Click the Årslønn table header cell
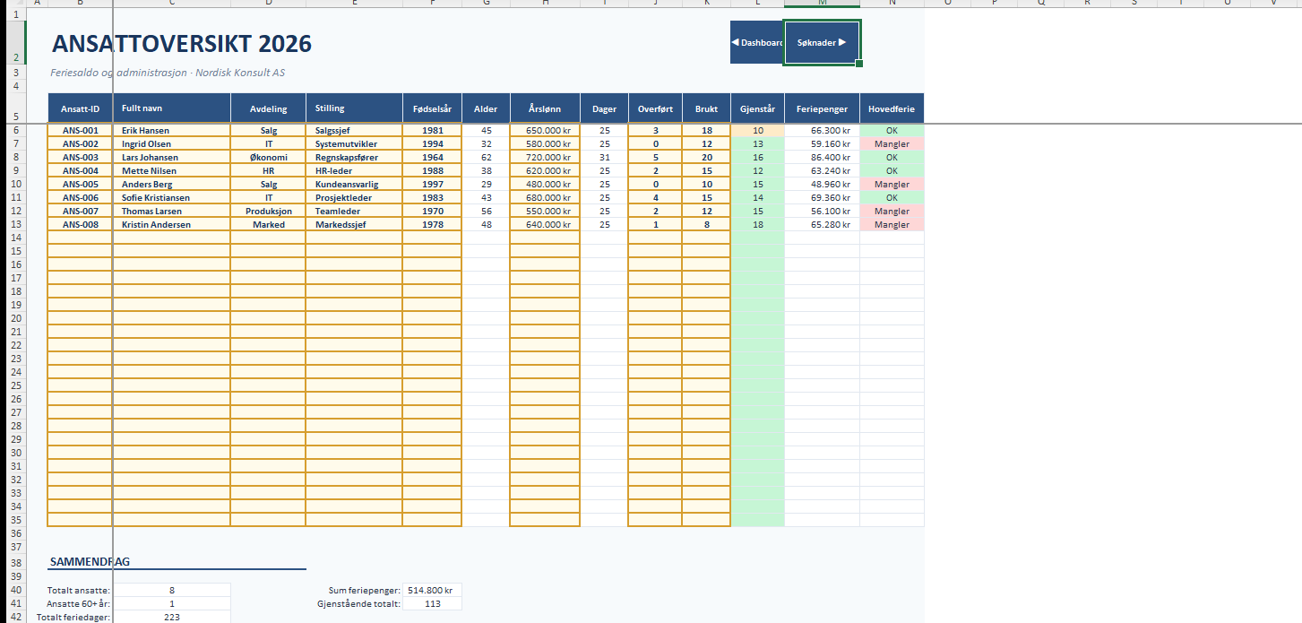The image size is (1302, 623). (x=545, y=108)
